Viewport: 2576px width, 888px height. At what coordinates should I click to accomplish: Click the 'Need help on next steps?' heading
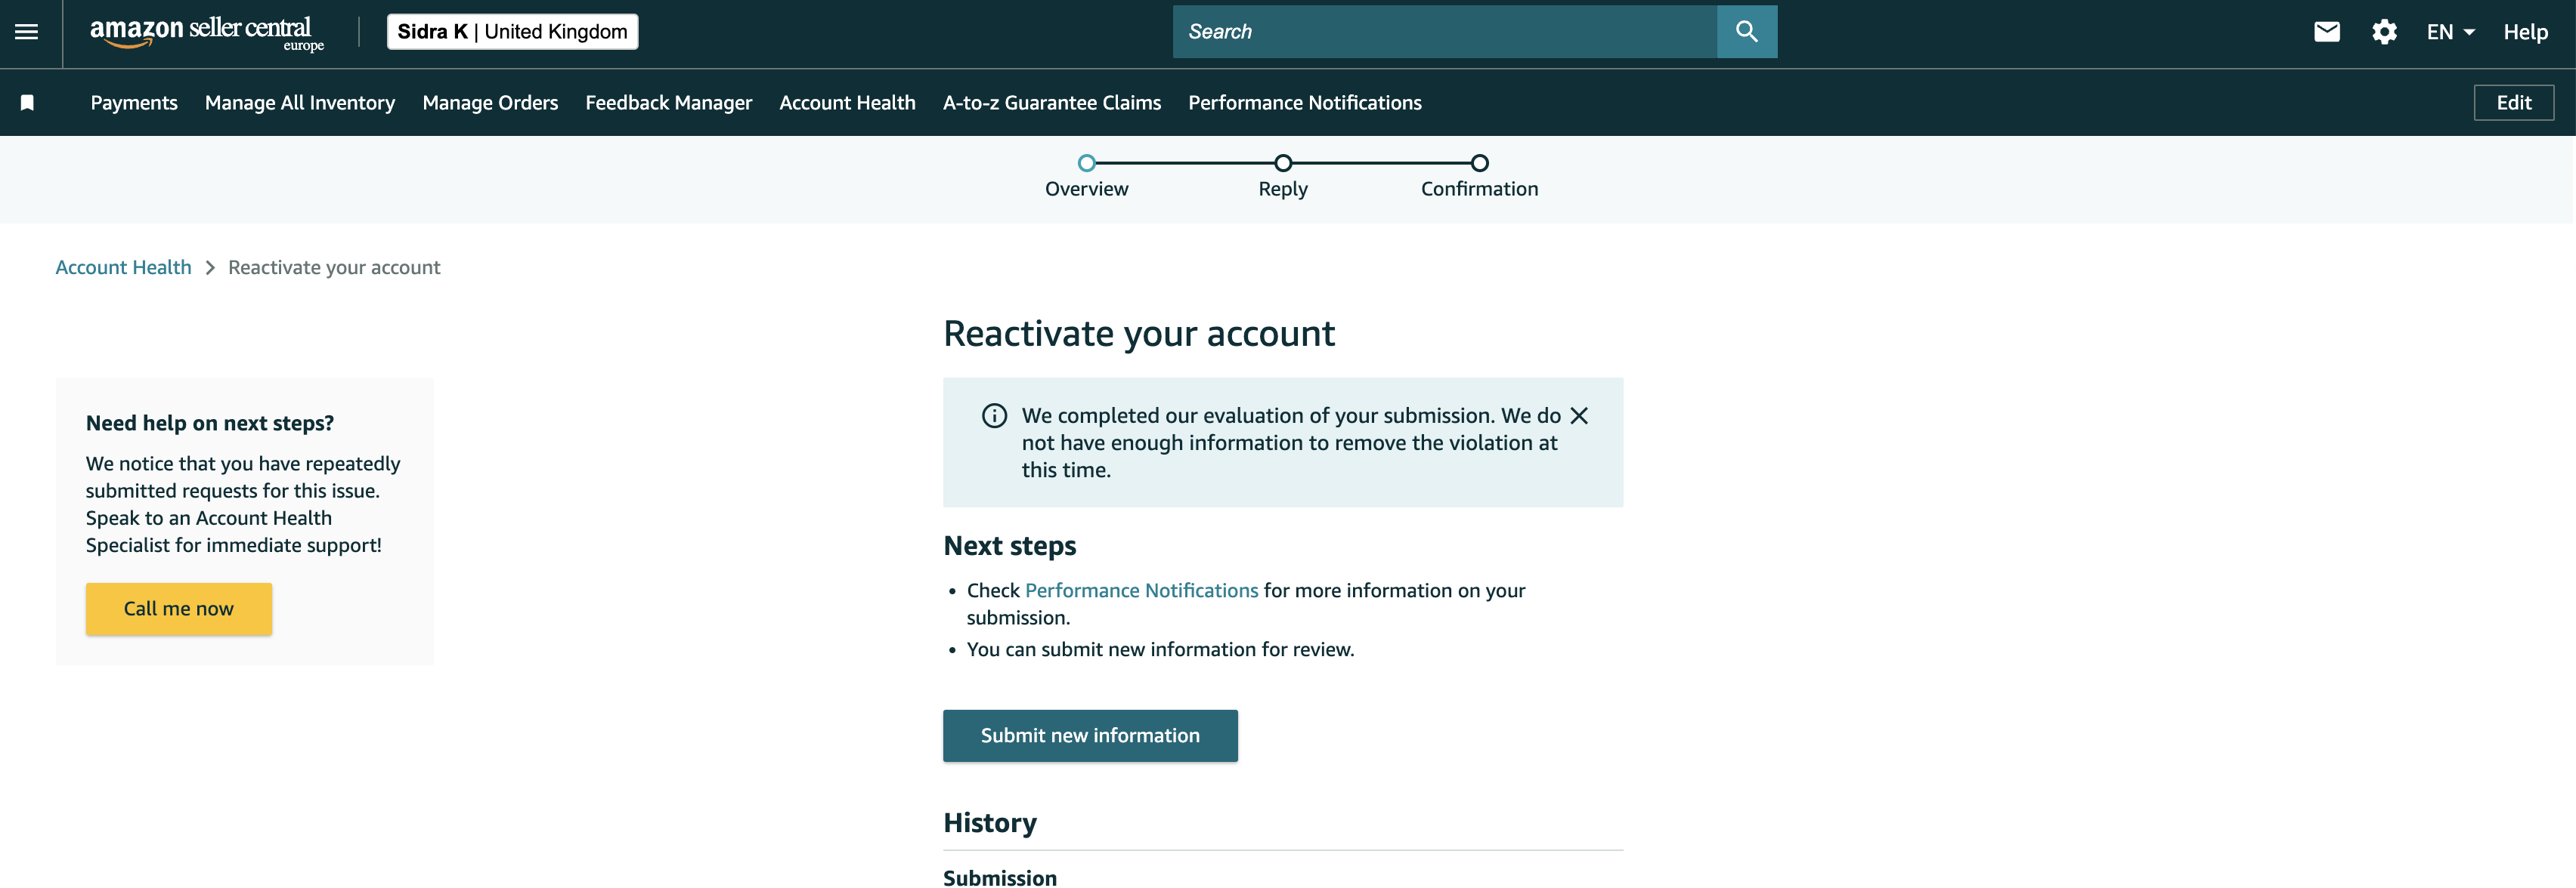pyautogui.click(x=210, y=424)
